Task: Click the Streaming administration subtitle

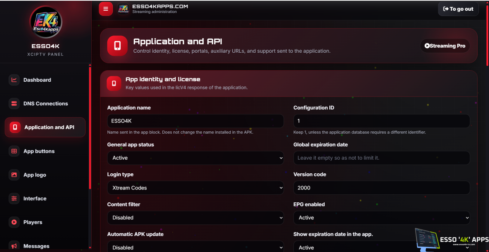Action: [154, 12]
